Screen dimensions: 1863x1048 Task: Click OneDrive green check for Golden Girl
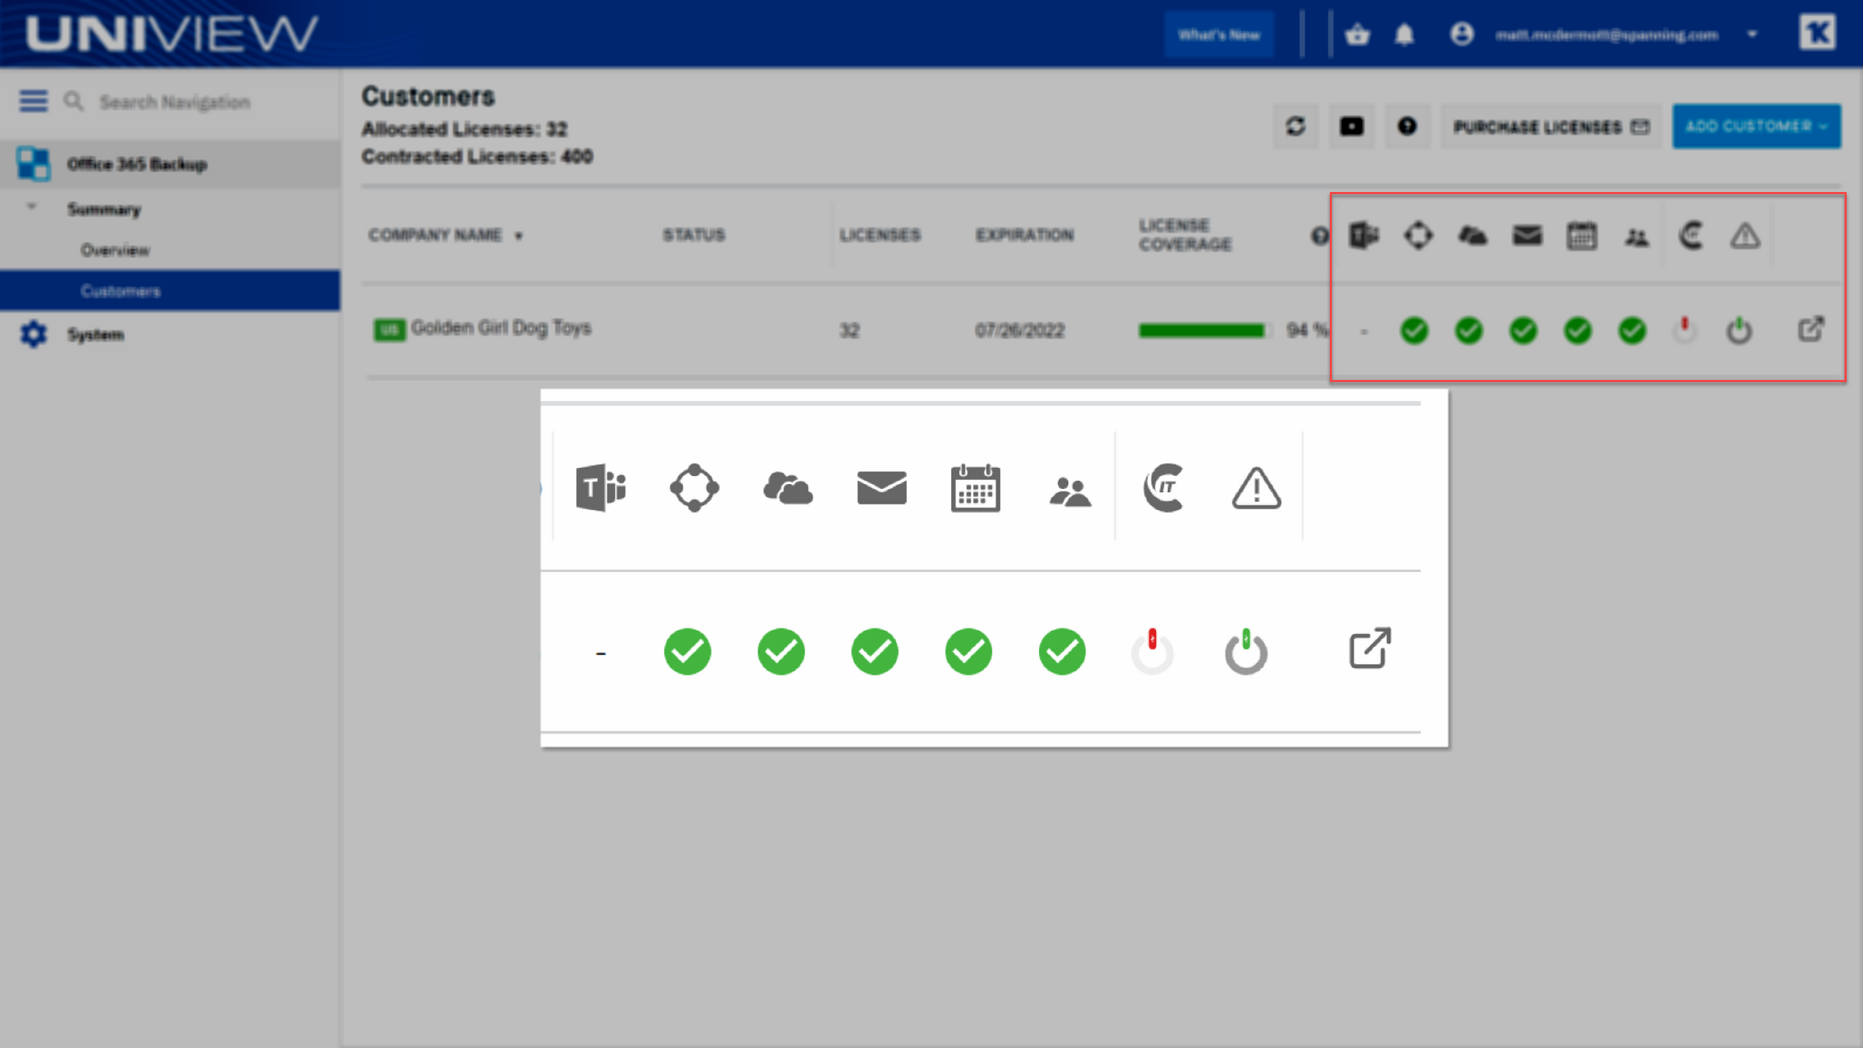click(x=1469, y=331)
